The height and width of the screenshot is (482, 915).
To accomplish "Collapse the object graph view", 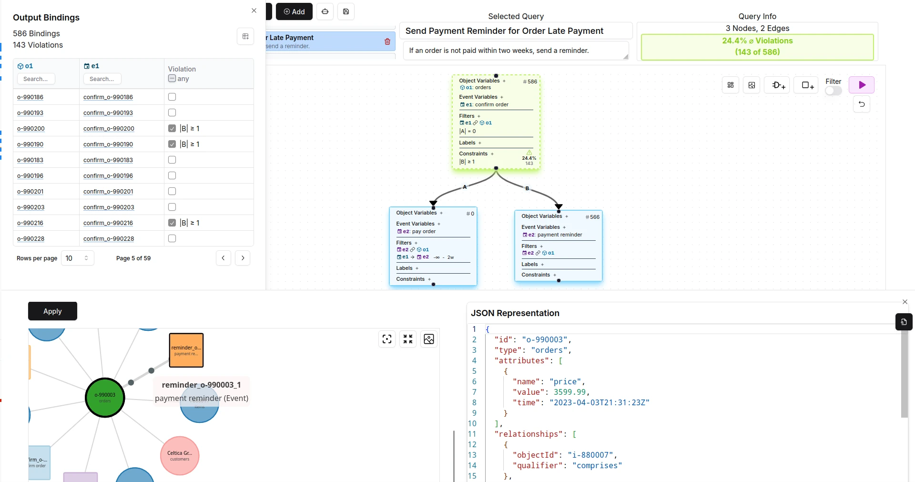I will click(x=408, y=339).
